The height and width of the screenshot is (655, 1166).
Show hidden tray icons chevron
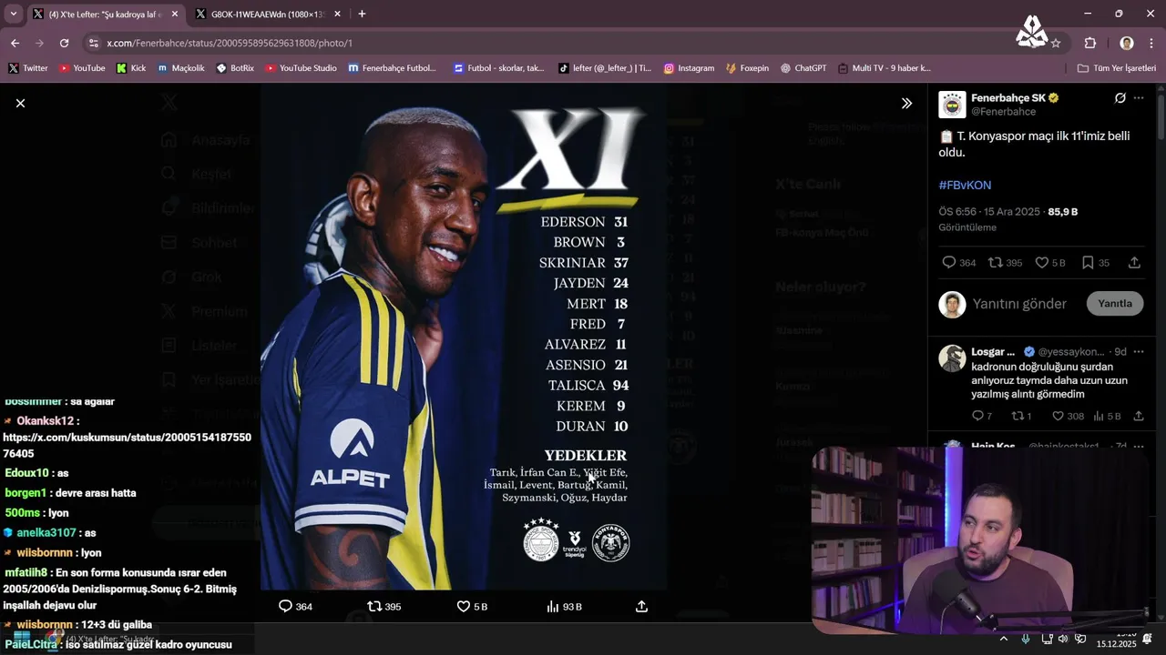pyautogui.click(x=1004, y=639)
